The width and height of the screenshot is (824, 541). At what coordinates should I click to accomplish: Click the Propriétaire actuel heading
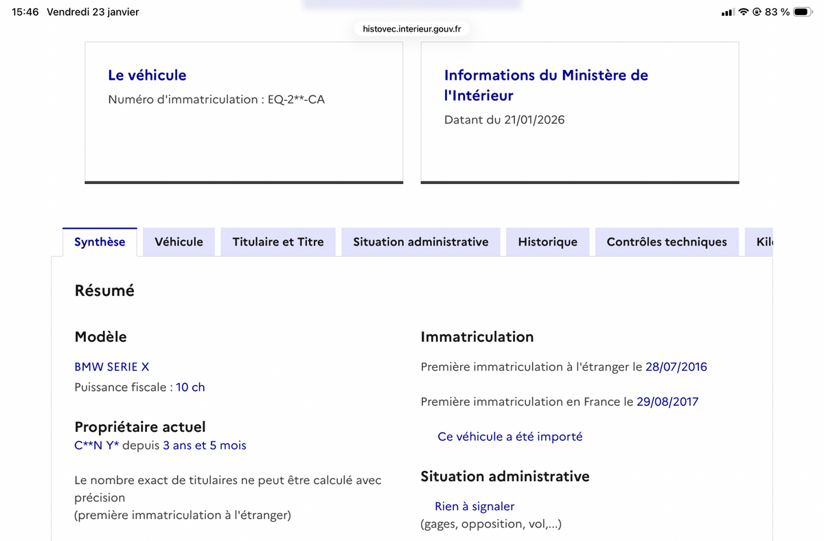(x=140, y=427)
